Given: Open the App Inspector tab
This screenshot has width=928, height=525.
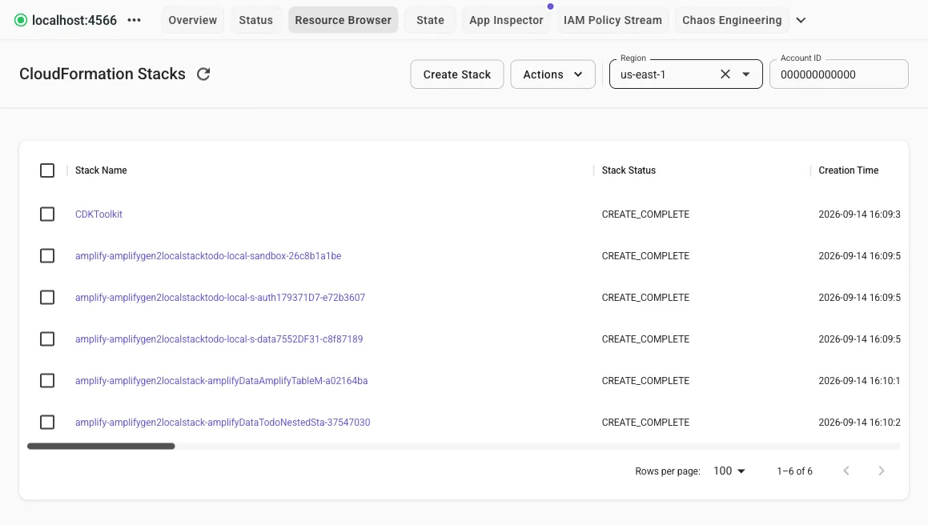Looking at the screenshot, I should point(506,20).
